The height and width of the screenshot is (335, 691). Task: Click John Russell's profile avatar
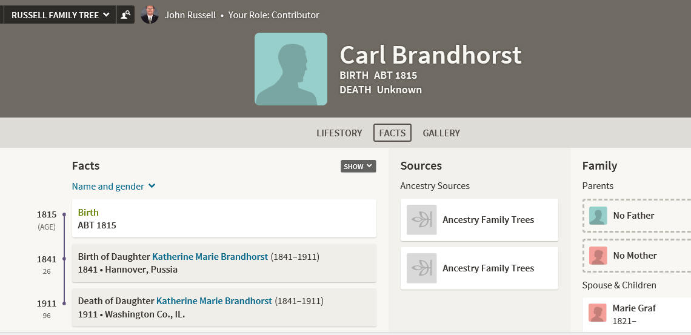[150, 15]
